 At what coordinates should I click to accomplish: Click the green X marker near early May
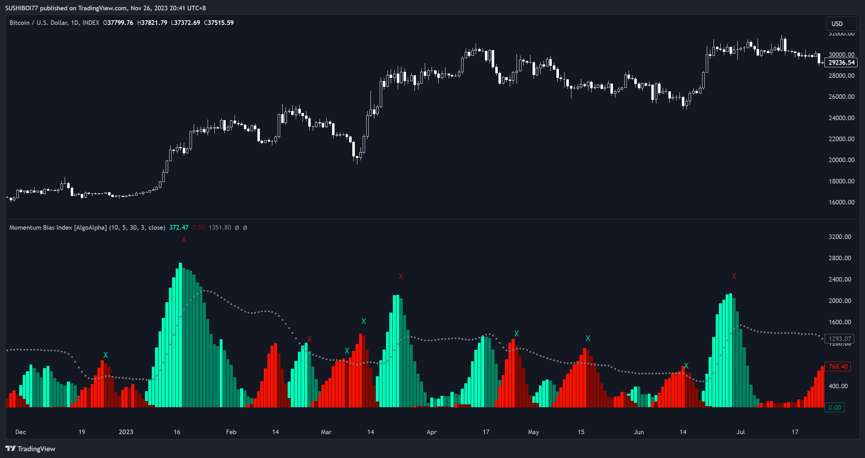click(517, 334)
